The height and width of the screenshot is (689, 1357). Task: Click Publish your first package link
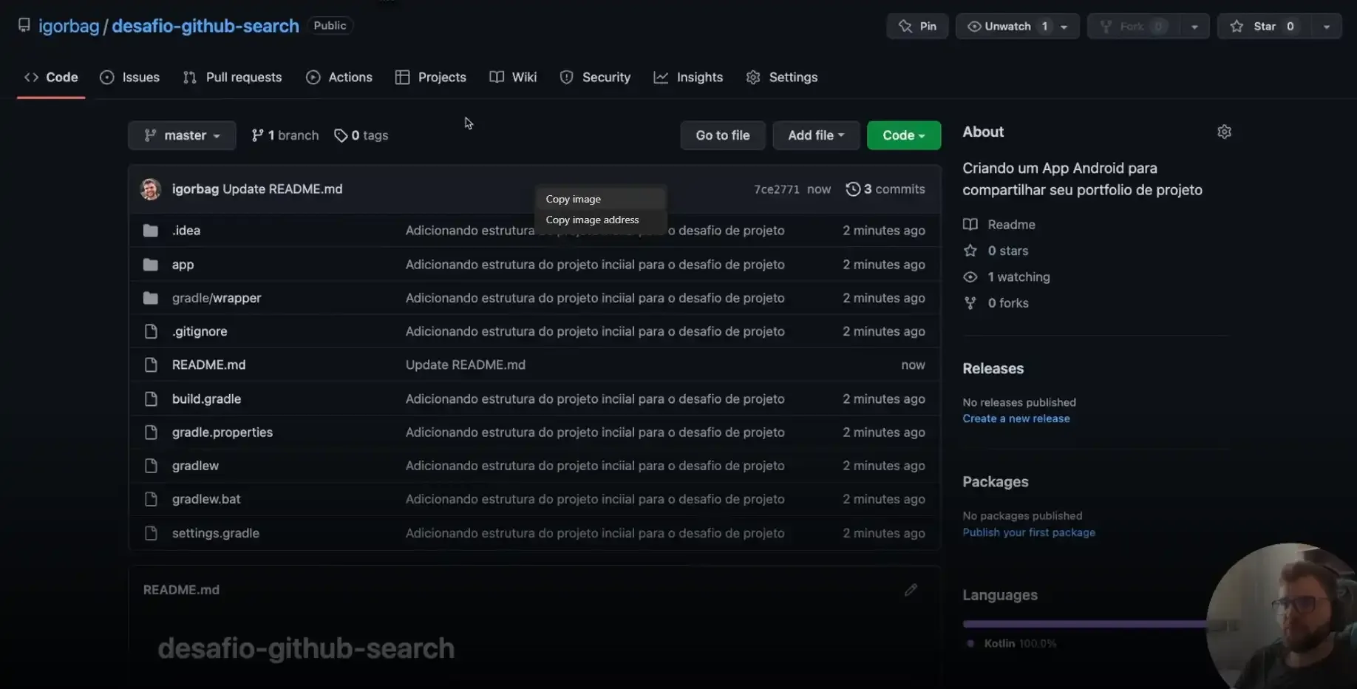point(1029,532)
